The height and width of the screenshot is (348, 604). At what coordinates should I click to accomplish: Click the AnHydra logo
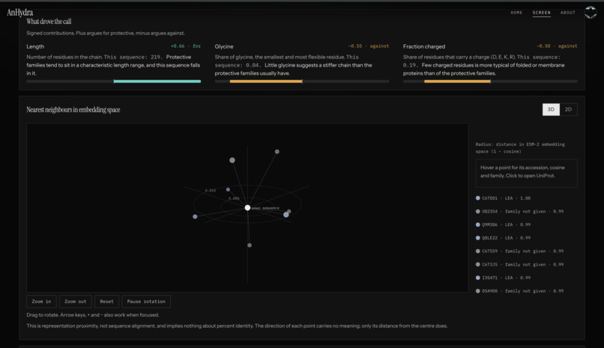point(20,13)
